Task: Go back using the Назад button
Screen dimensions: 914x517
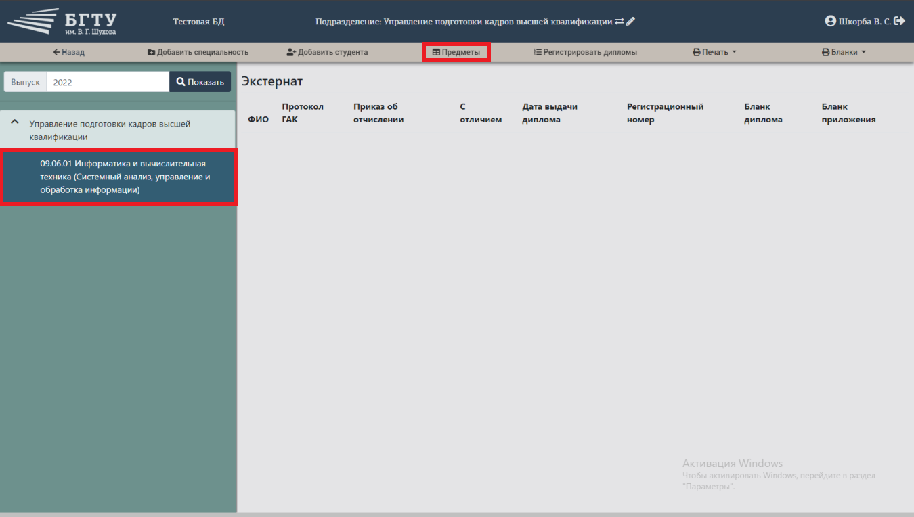Action: 68,52
